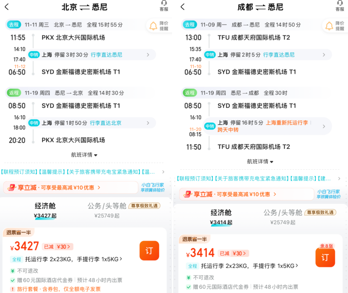Open 已减 ¥30 discount details for ¥3414

[x=234, y=253]
